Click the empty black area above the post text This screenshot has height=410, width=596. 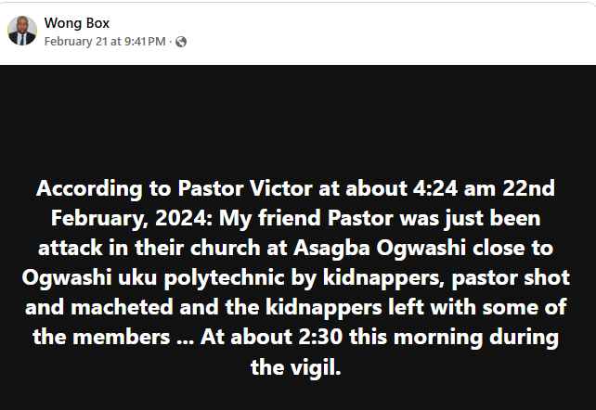298,118
